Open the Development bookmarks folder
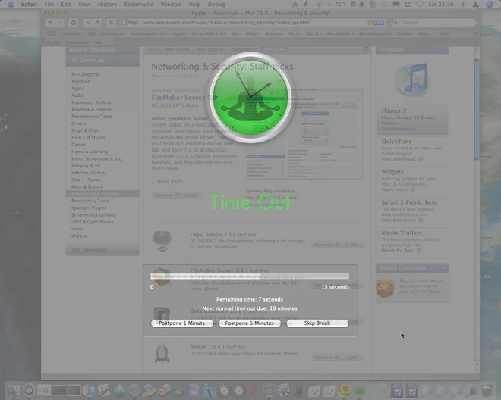The image size is (501, 400). 376,33
